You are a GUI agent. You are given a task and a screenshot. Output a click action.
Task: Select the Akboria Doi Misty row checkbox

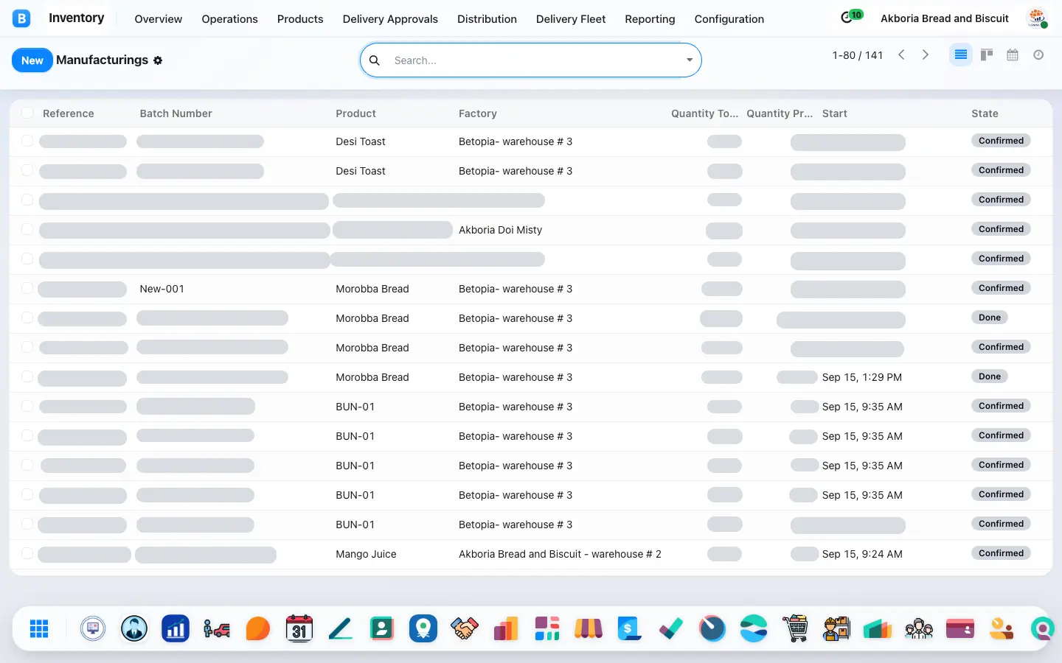coord(27,229)
